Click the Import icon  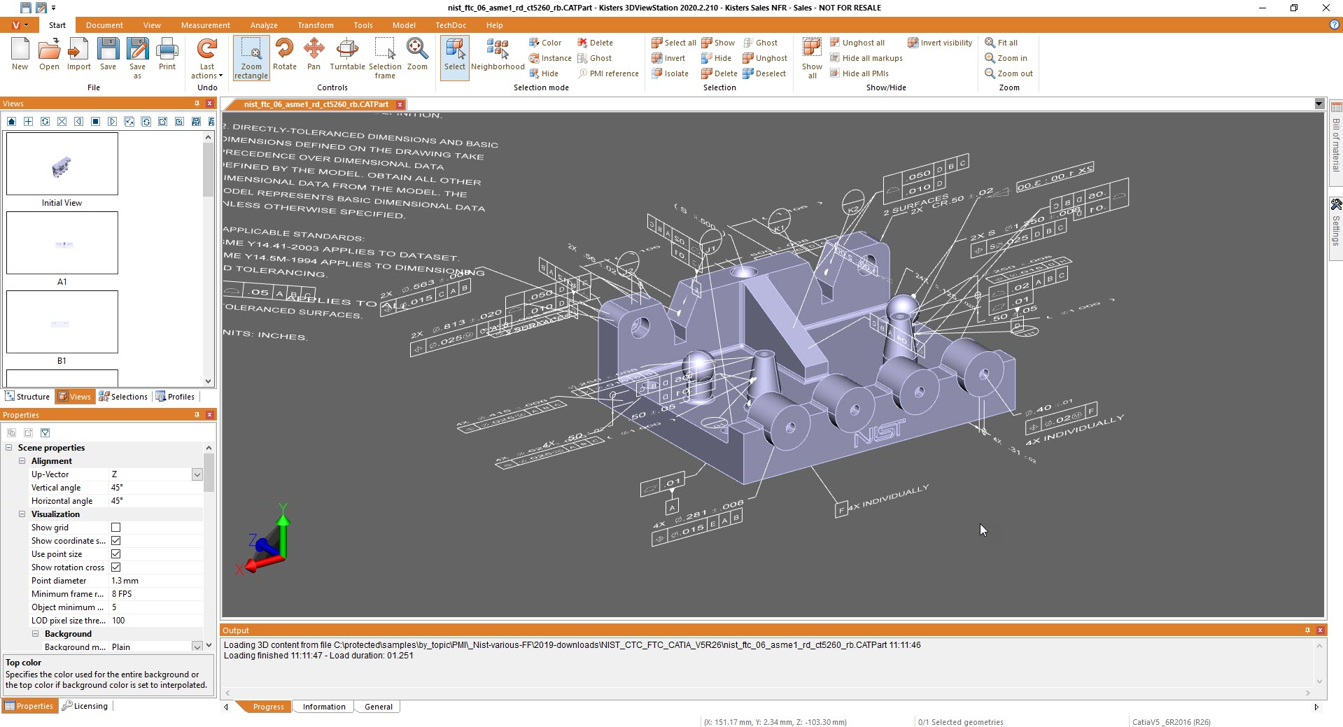pyautogui.click(x=78, y=55)
